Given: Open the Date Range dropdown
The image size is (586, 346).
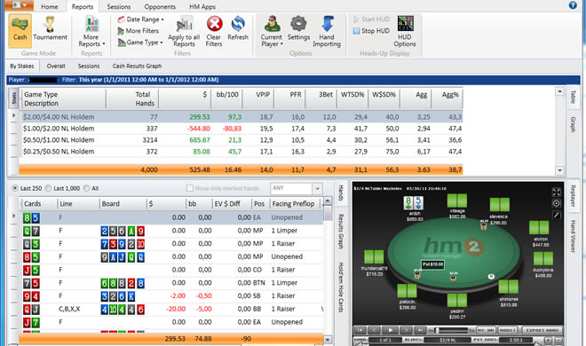Looking at the screenshot, I should 140,20.
